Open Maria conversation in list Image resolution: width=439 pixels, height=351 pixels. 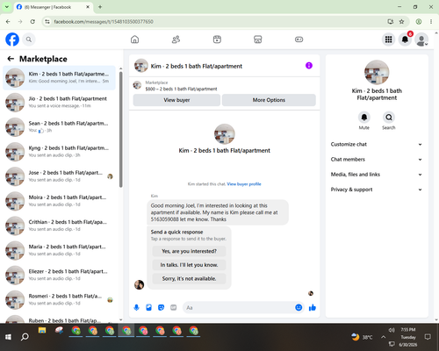click(59, 250)
